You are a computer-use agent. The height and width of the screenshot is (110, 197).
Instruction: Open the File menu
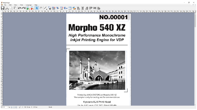5,5
